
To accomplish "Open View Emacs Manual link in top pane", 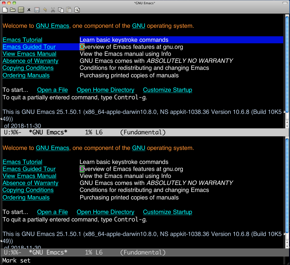I will tap(29, 54).
